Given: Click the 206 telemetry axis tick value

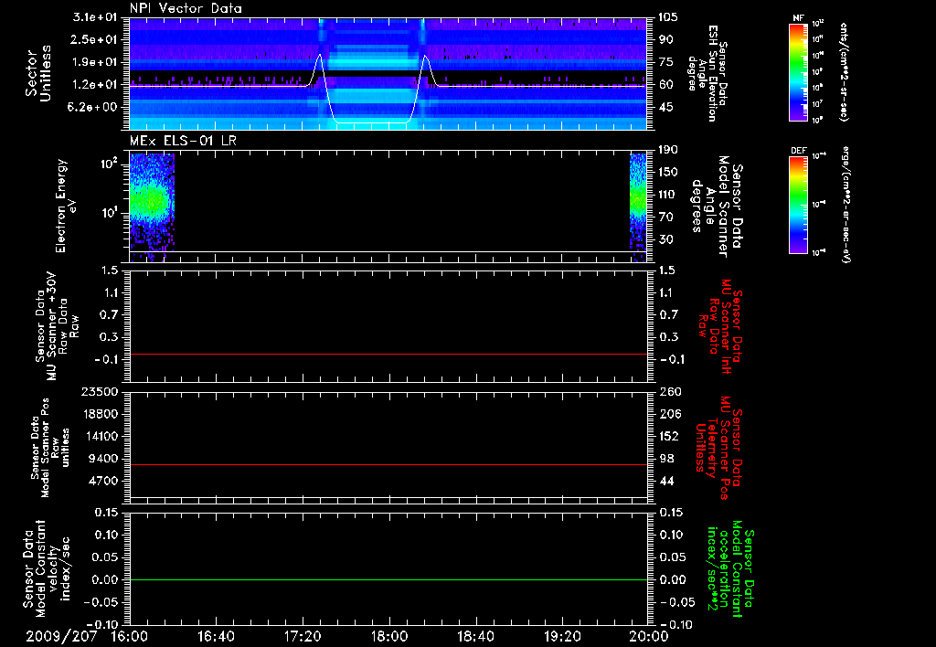Looking at the screenshot, I should click(670, 414).
